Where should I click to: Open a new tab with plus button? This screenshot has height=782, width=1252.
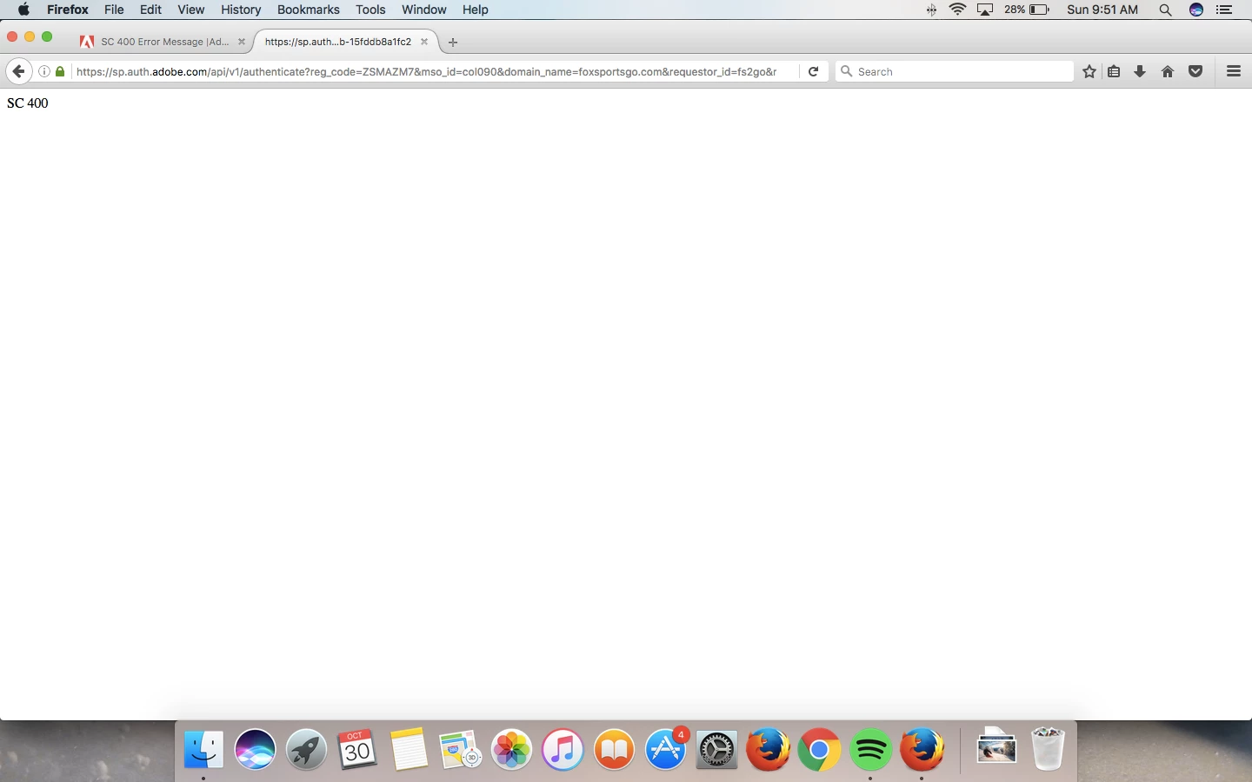[453, 42]
